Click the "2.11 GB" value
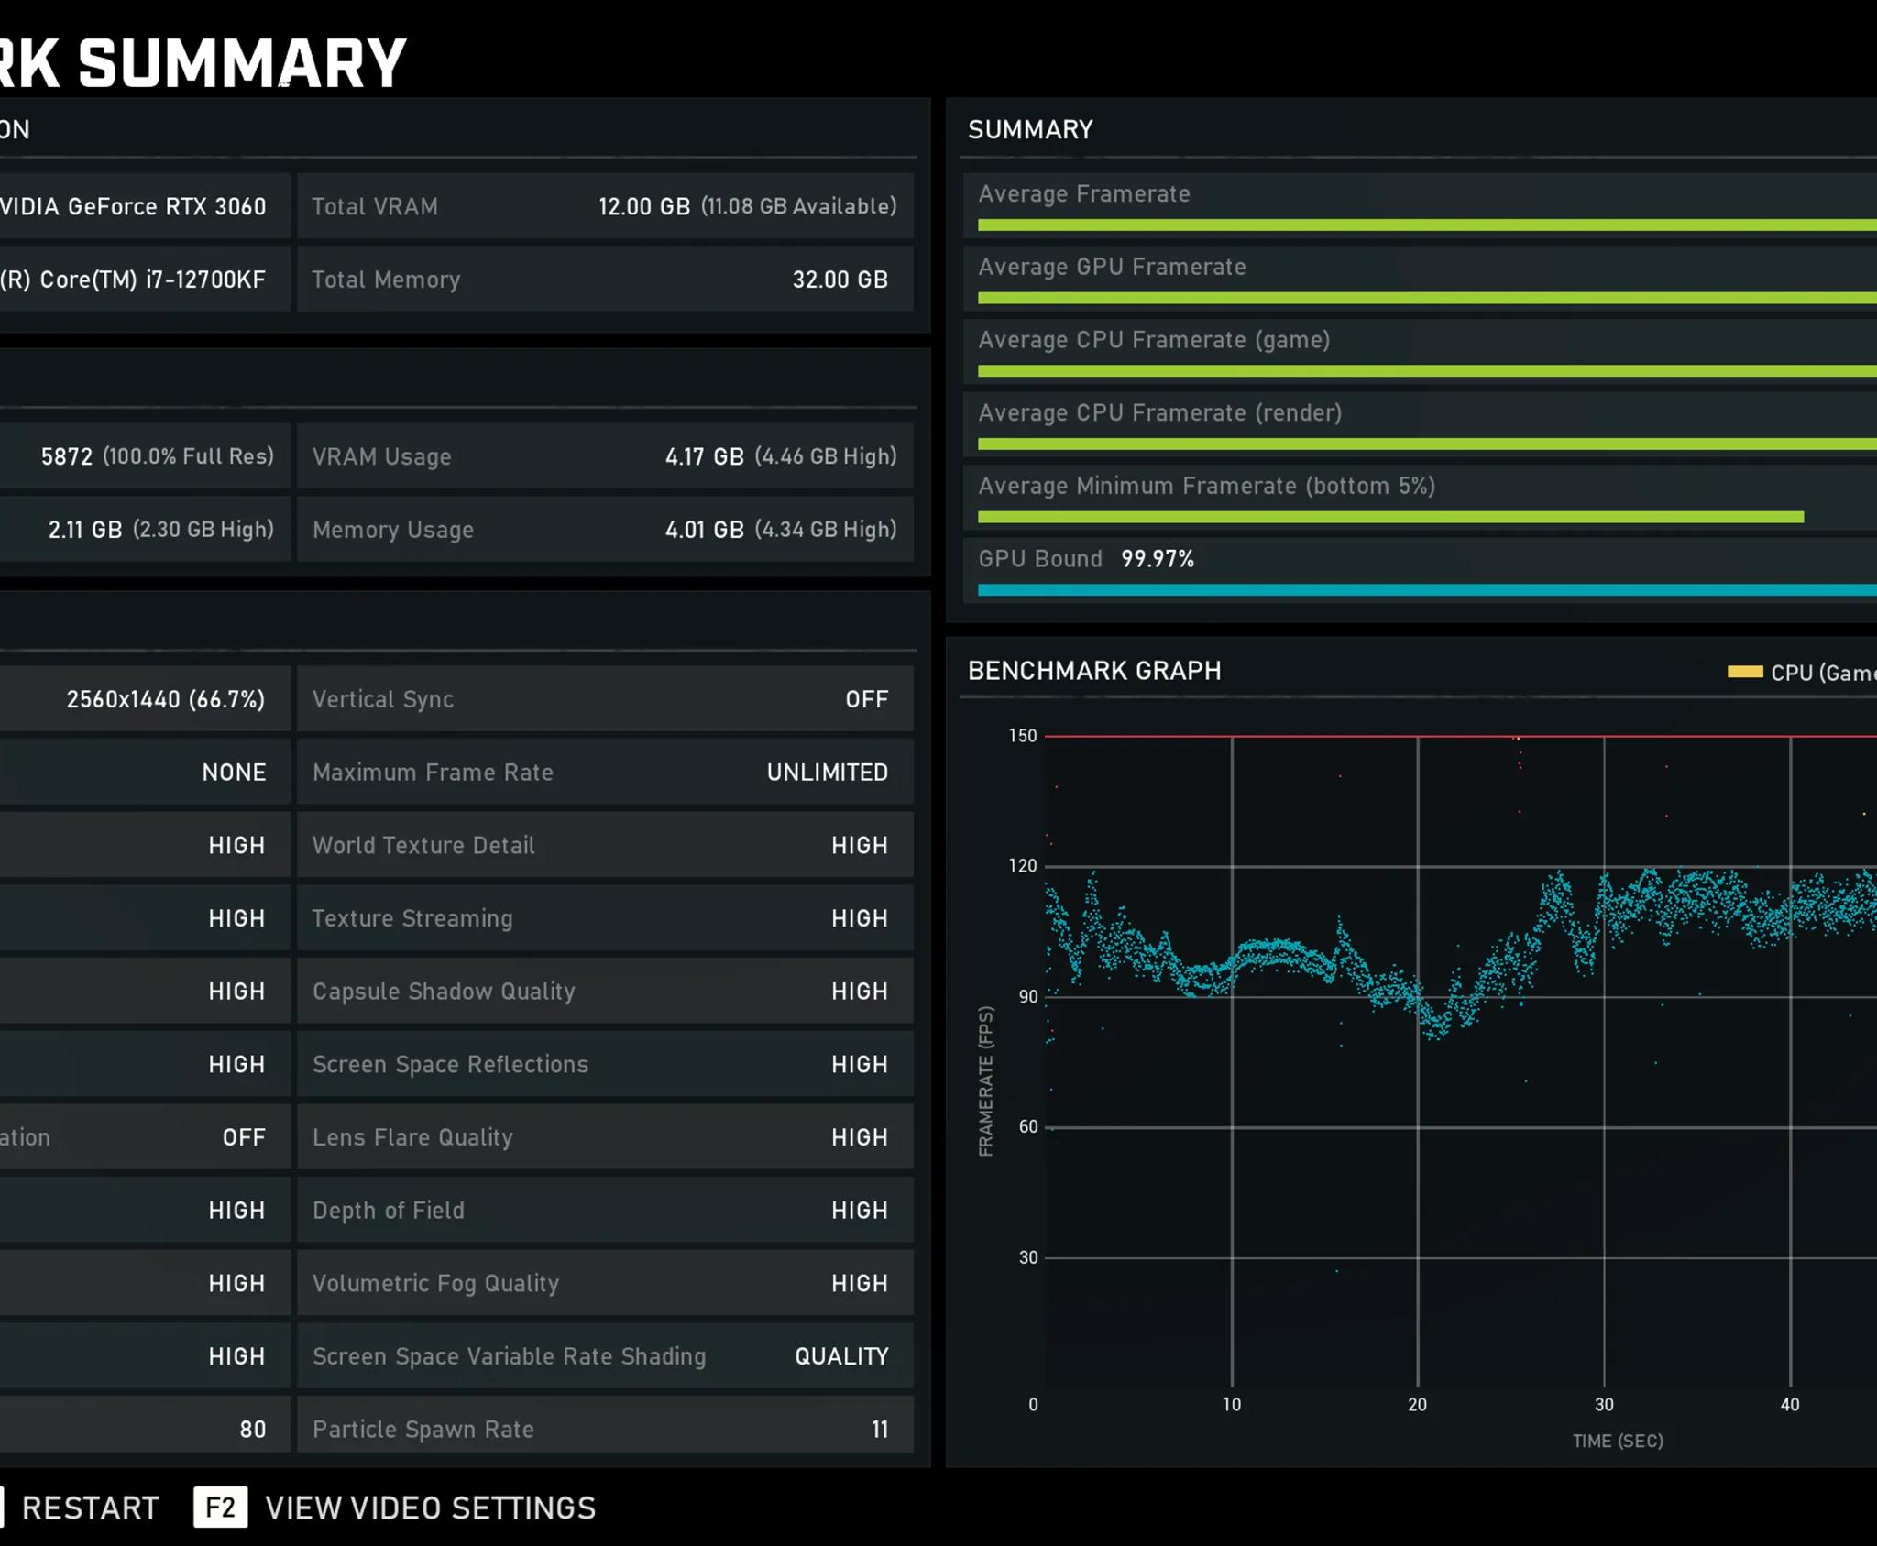Screen dimensions: 1877x1546 tap(85, 530)
